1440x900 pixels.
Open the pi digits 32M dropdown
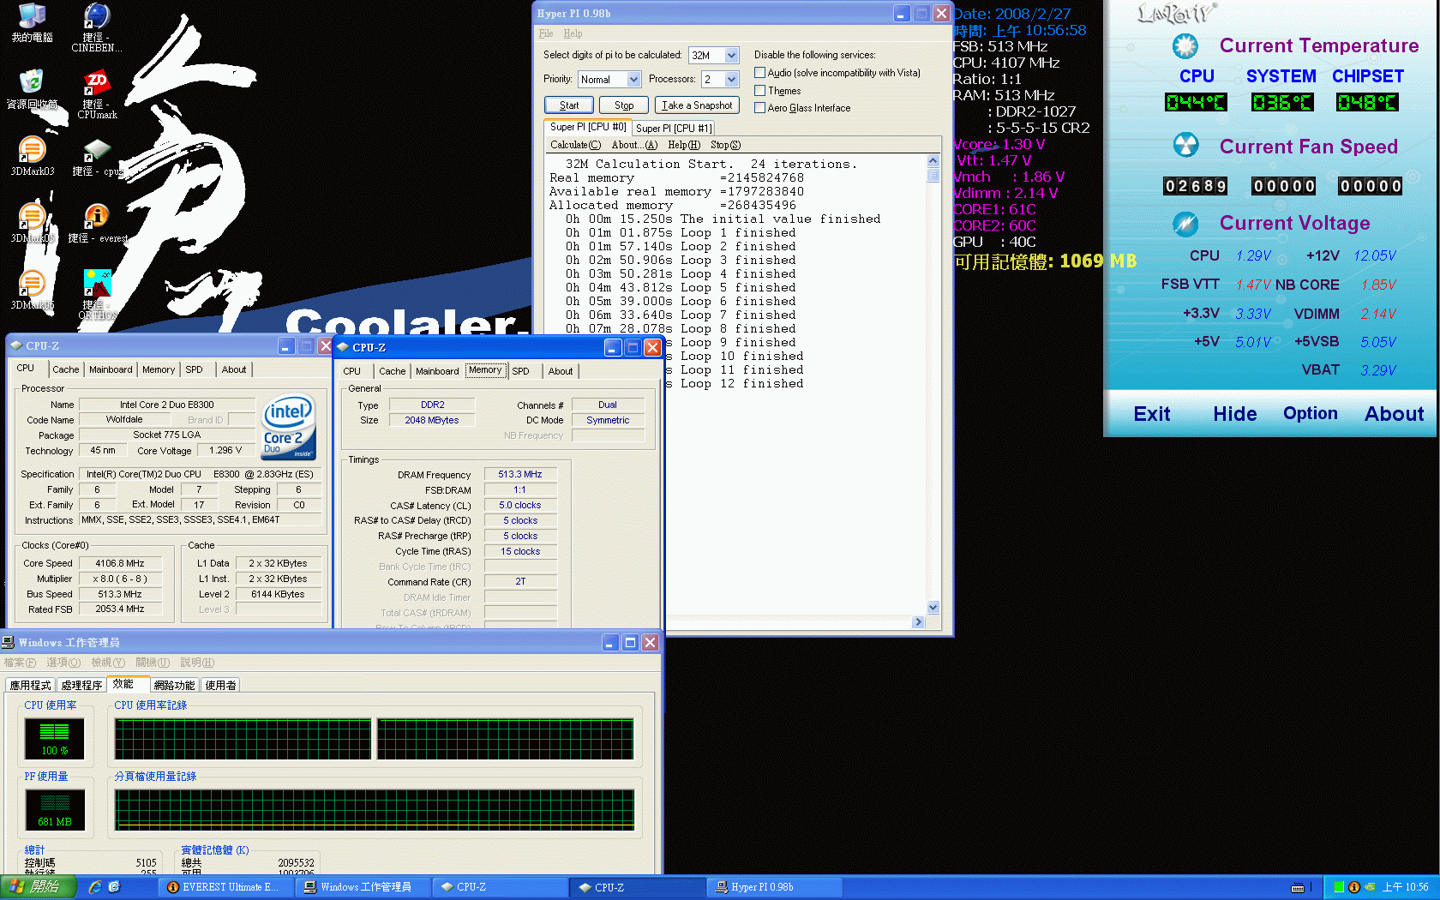coord(731,56)
